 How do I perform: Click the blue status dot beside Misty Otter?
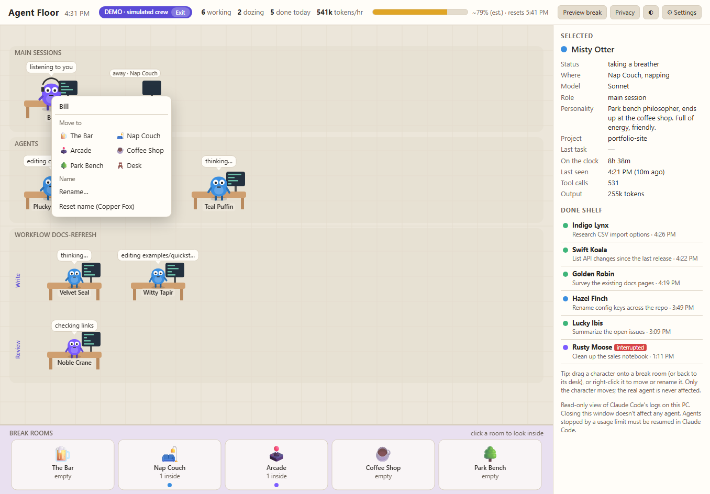(x=564, y=49)
